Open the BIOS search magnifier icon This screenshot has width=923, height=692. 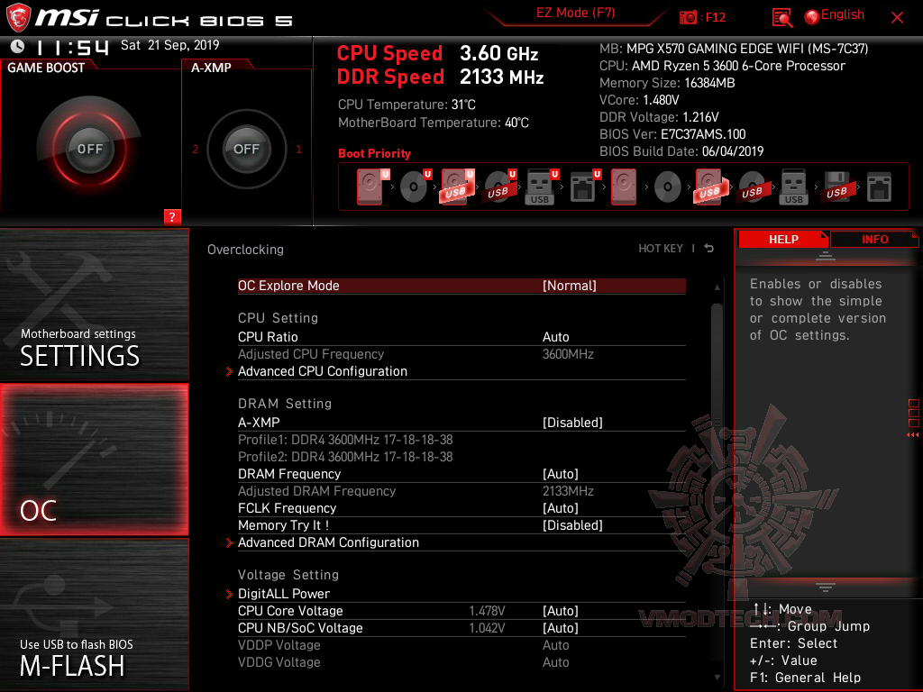(781, 18)
